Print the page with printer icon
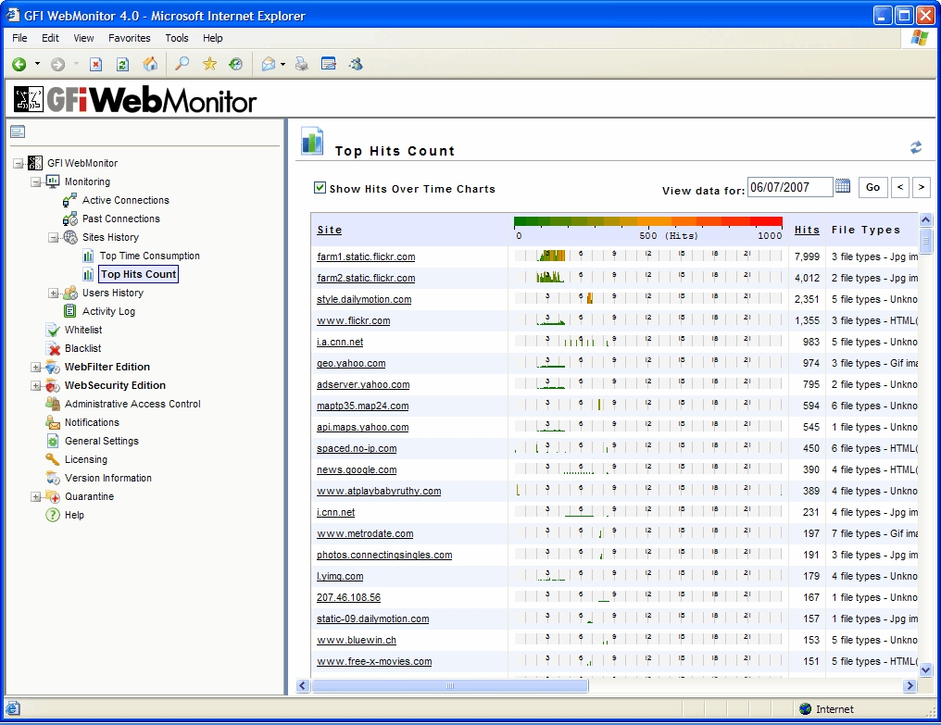The height and width of the screenshot is (725, 941). (302, 64)
